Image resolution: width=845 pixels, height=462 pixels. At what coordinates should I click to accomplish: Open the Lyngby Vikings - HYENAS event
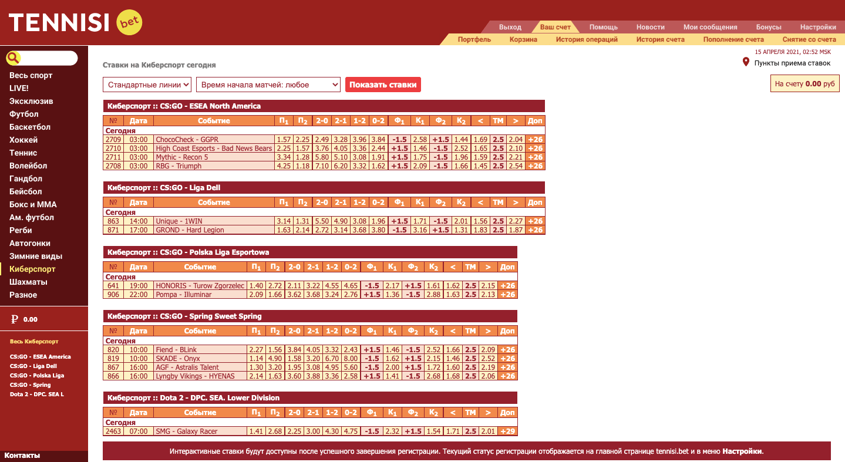pos(195,376)
